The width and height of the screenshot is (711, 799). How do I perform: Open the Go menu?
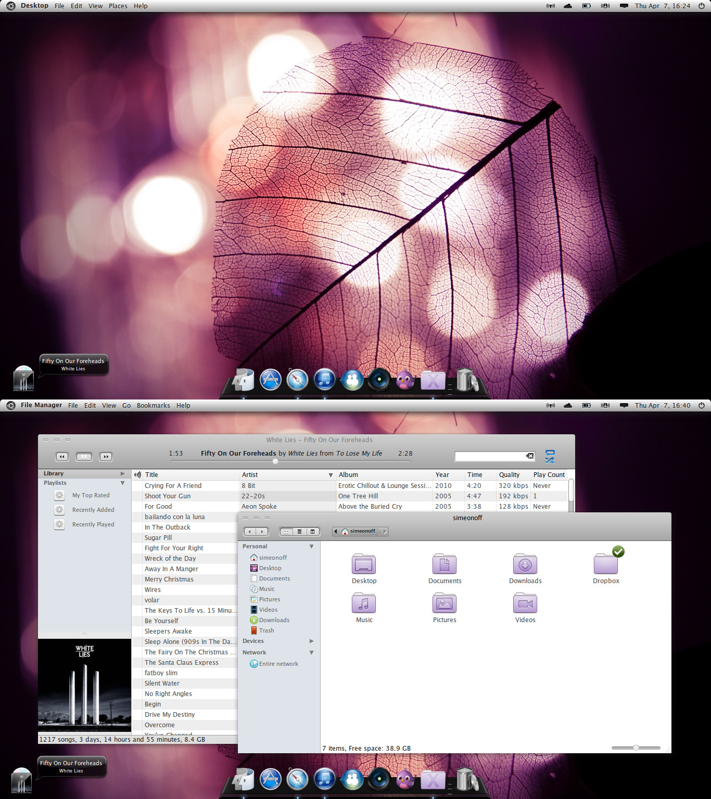(x=126, y=405)
